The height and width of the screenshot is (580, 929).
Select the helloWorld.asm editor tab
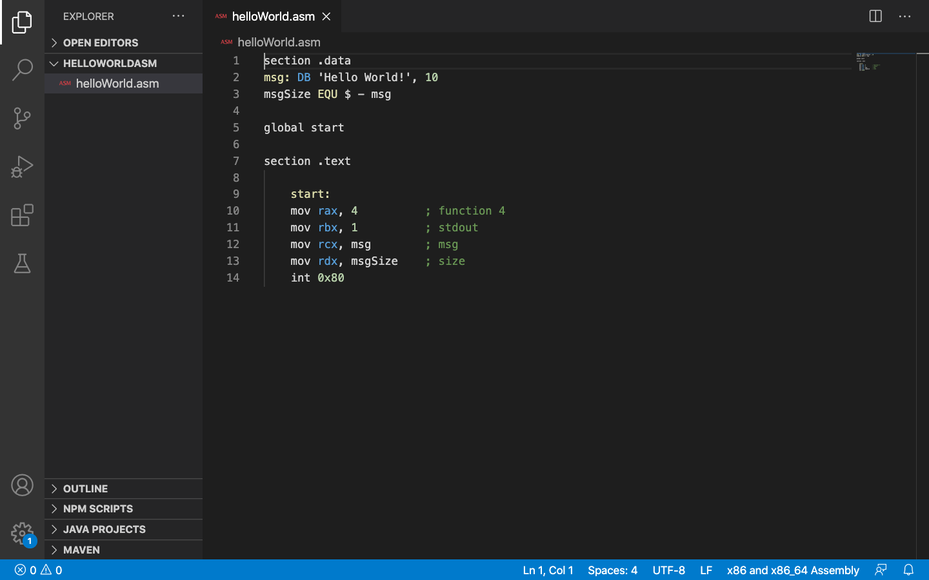click(x=272, y=16)
